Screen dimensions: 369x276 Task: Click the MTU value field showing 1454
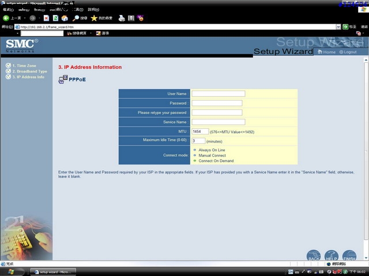point(200,132)
